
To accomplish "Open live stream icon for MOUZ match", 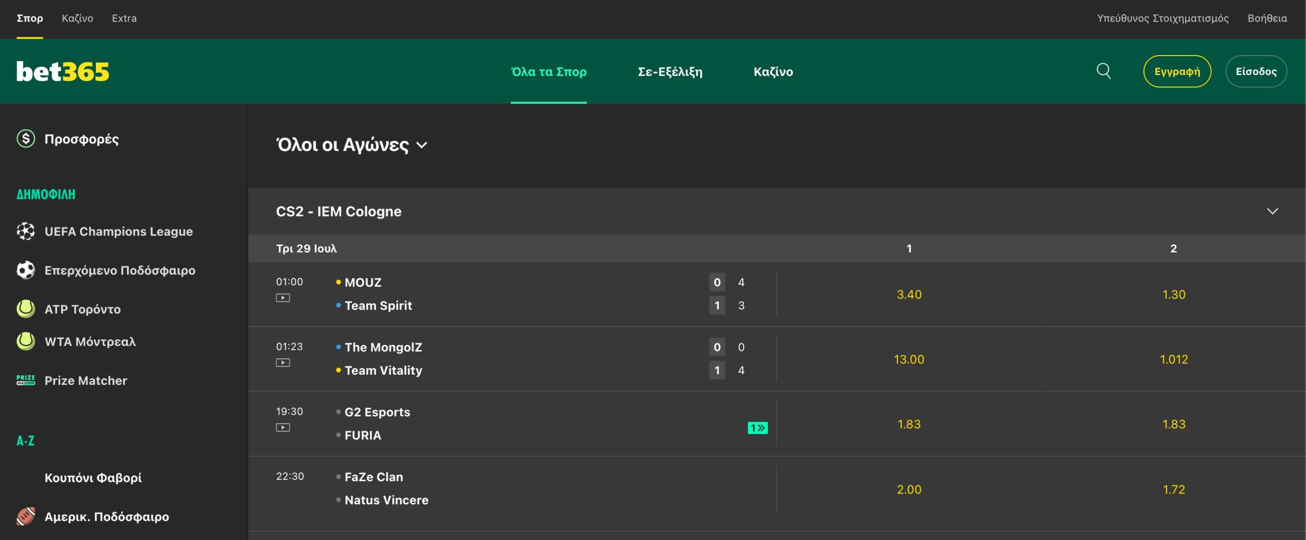I will 283,298.
